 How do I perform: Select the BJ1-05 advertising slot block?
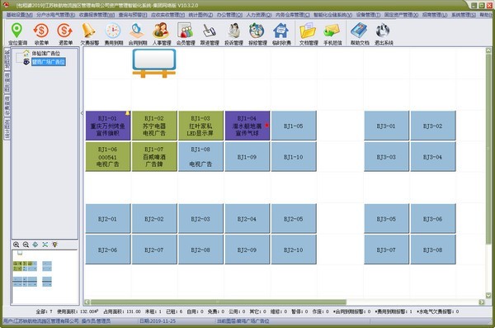pos(294,126)
